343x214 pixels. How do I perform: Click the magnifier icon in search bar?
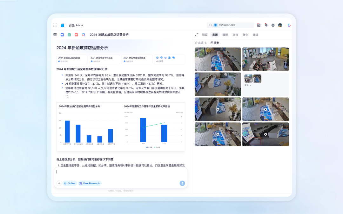tap(211, 25)
